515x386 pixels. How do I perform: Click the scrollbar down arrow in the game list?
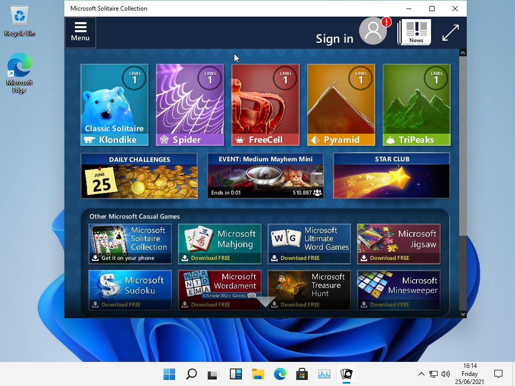pos(463,314)
